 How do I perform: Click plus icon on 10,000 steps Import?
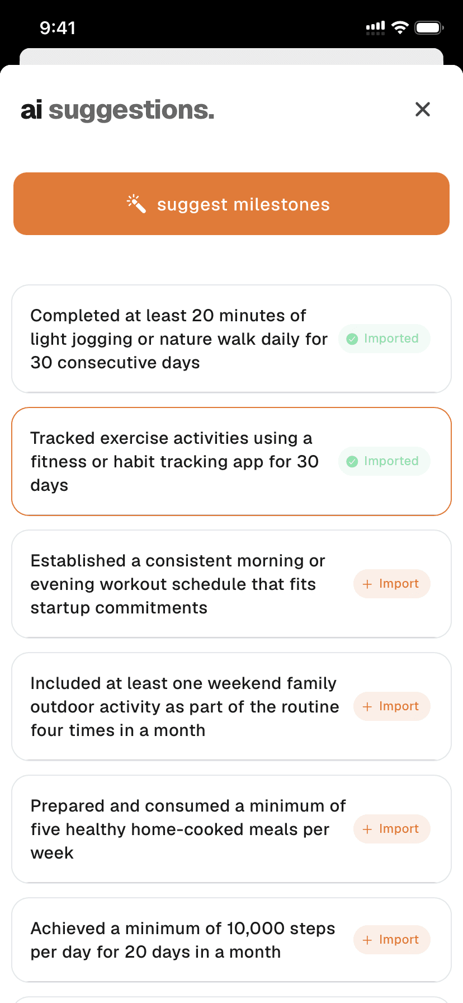(367, 940)
